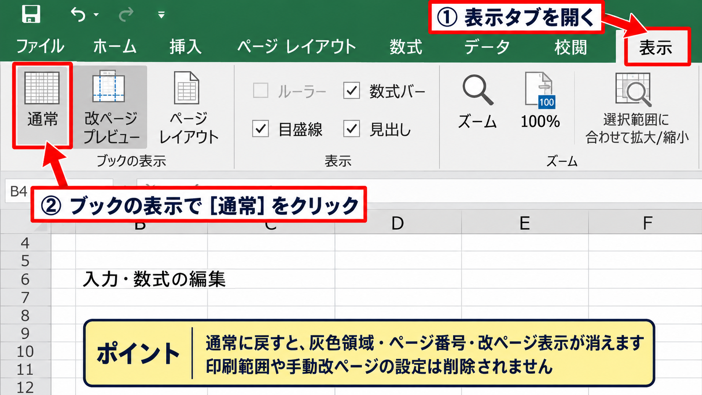The width and height of the screenshot is (702, 395).
Task: Switch to the ホーム tab
Action: pyautogui.click(x=115, y=47)
